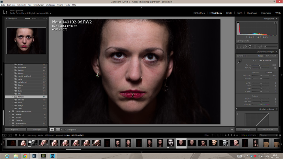This screenshot has height=159, width=283.
Task: Collapse the Grundeinstellungen panel
Action: [x=277, y=52]
